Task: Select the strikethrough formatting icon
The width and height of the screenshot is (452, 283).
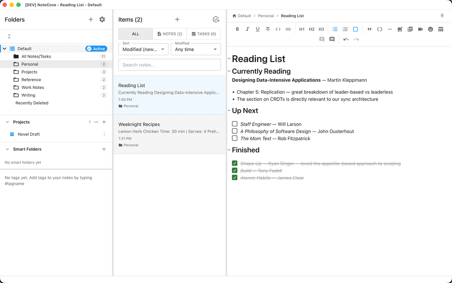Action: (268, 29)
